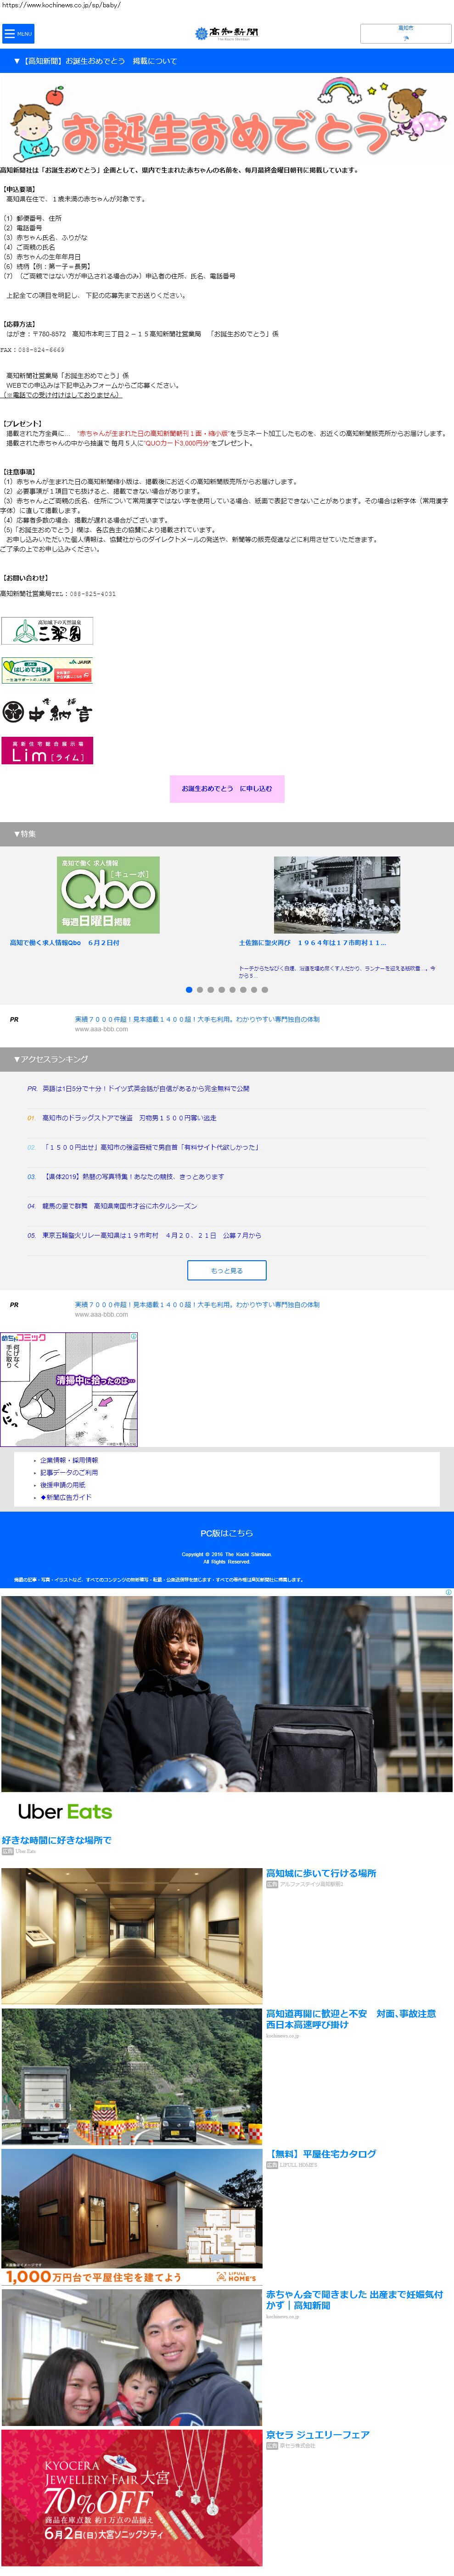The width and height of the screenshot is (454, 2576).
Task: Open ranking 05 東京五輪聖火リレー article
Action: pos(152,1235)
